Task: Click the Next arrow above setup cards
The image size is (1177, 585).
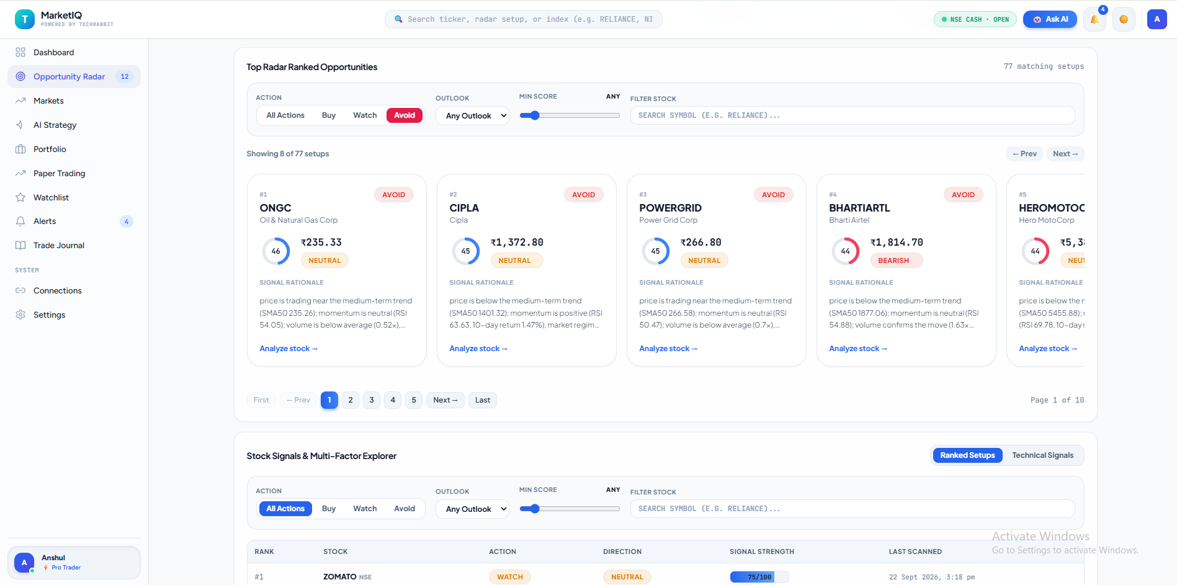Action: (1065, 154)
